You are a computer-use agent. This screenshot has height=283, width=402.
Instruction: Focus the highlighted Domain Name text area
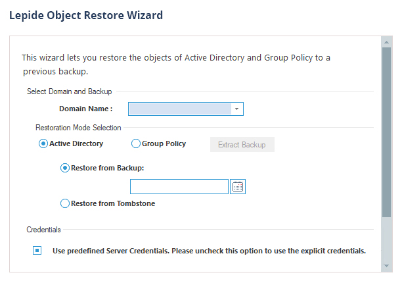180,109
